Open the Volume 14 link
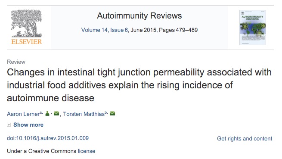 [x=94, y=30]
